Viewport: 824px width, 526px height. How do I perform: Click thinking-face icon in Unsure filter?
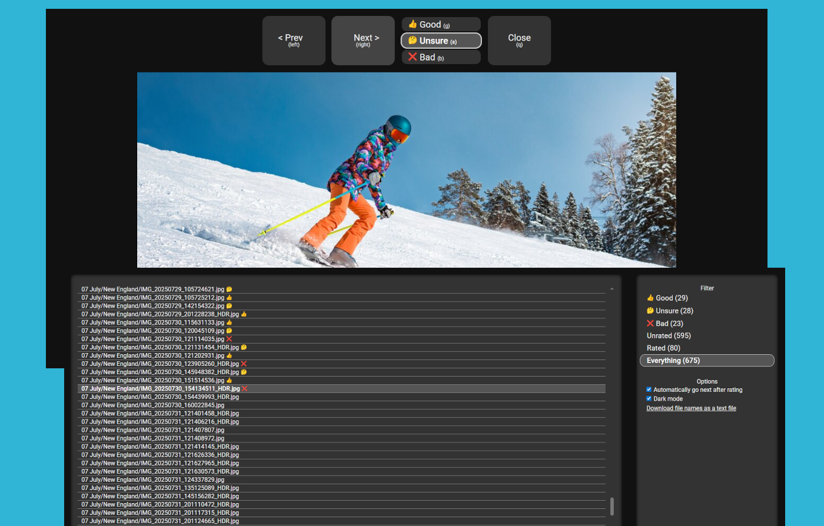[x=650, y=311]
